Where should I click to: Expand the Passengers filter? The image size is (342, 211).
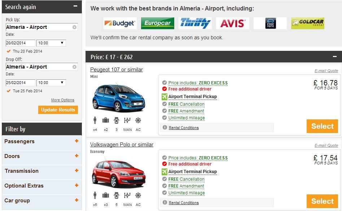[76, 141]
